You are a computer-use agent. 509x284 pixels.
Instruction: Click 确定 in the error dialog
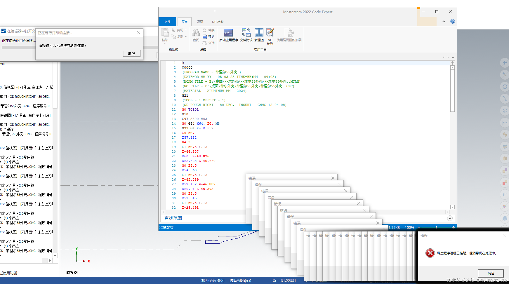491,273
